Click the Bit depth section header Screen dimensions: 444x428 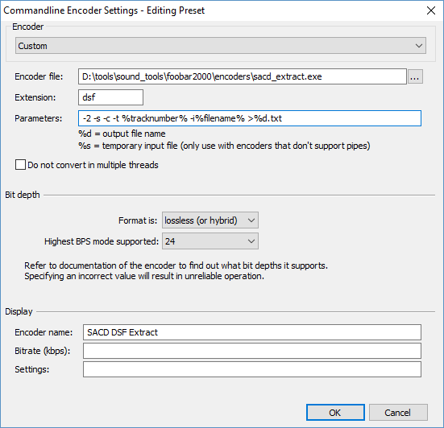tap(23, 195)
